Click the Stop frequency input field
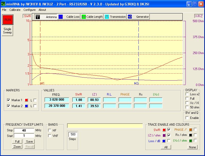 tap(24, 131)
